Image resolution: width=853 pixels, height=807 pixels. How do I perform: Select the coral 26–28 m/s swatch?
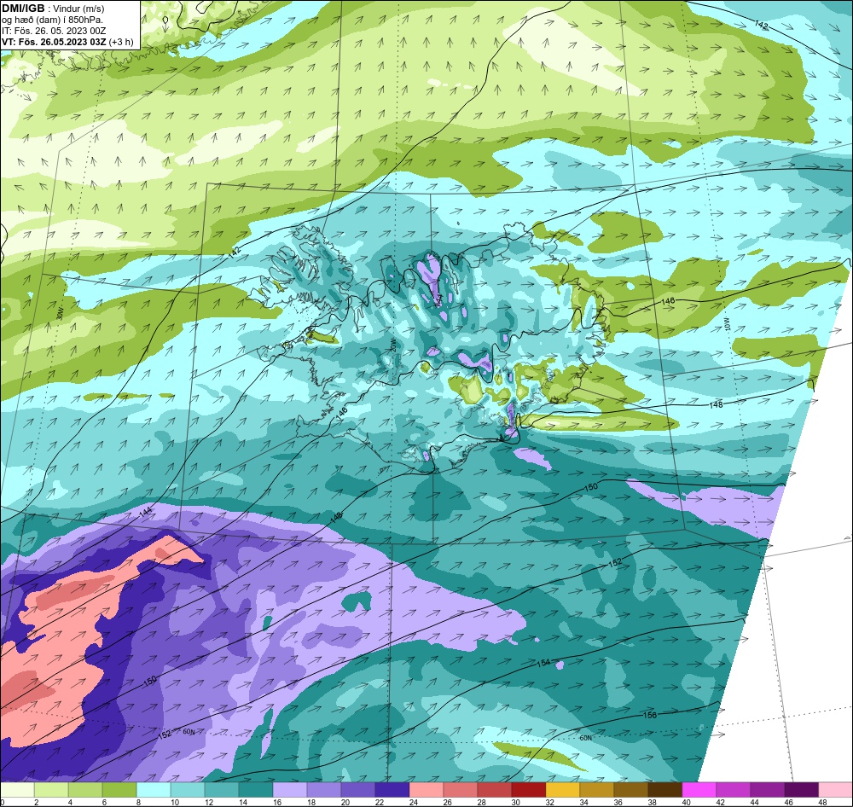click(461, 790)
